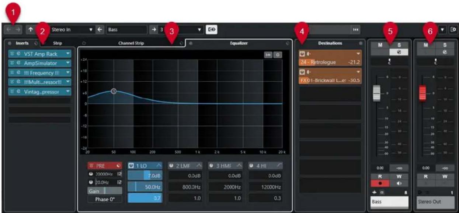Image resolution: width=459 pixels, height=213 pixels.
Task: Switch to the Channel Strip tab
Action: tap(131, 43)
